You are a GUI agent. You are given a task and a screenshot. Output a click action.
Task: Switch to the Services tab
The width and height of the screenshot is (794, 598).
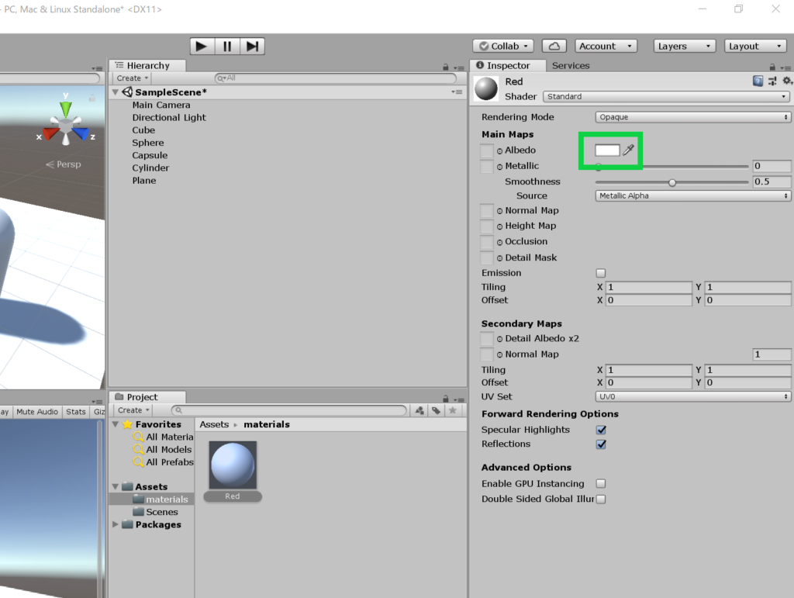pyautogui.click(x=571, y=66)
